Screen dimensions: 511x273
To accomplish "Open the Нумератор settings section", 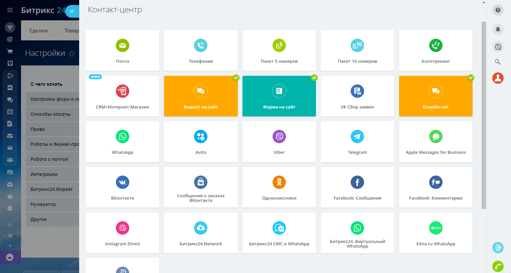I will pyautogui.click(x=52, y=204).
